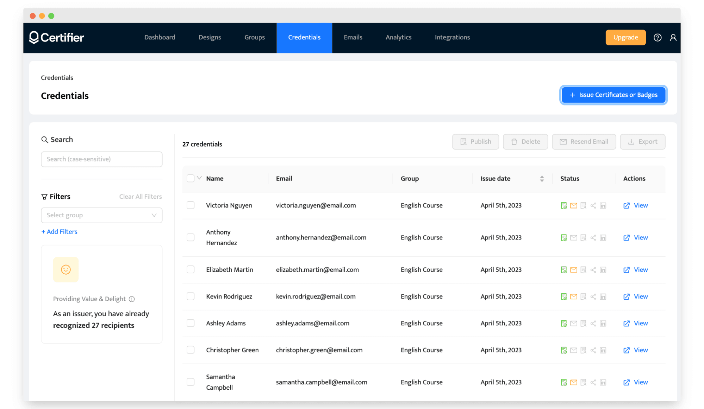Click Ashley Adams' external-link view icon
The image size is (704, 409).
click(626, 324)
